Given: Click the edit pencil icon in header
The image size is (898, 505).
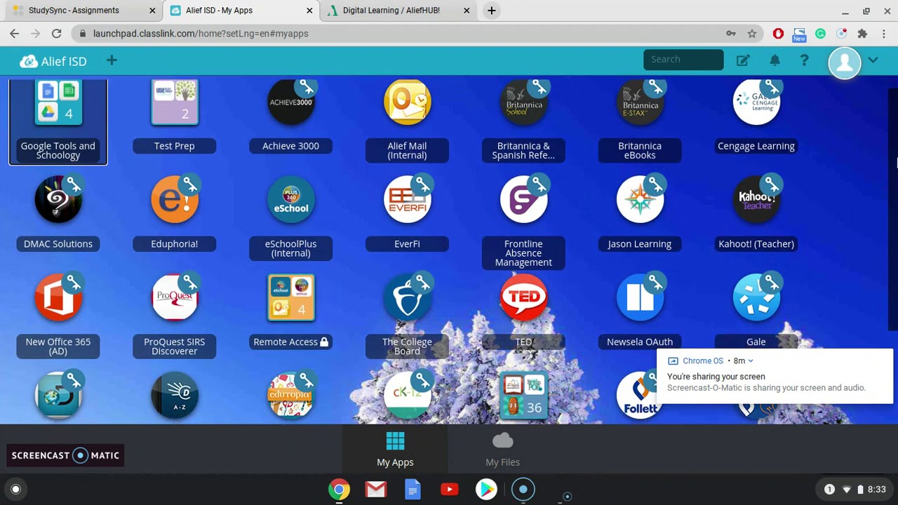Looking at the screenshot, I should pos(743,61).
